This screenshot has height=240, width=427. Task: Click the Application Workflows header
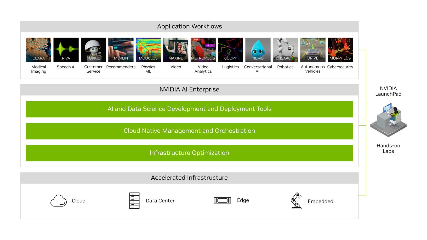[x=189, y=27]
